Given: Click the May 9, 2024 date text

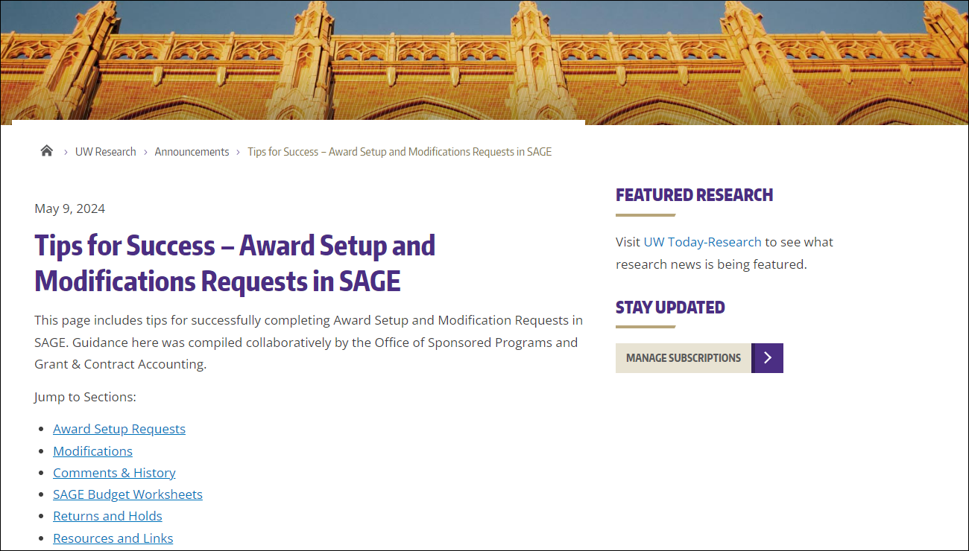Looking at the screenshot, I should tap(70, 208).
